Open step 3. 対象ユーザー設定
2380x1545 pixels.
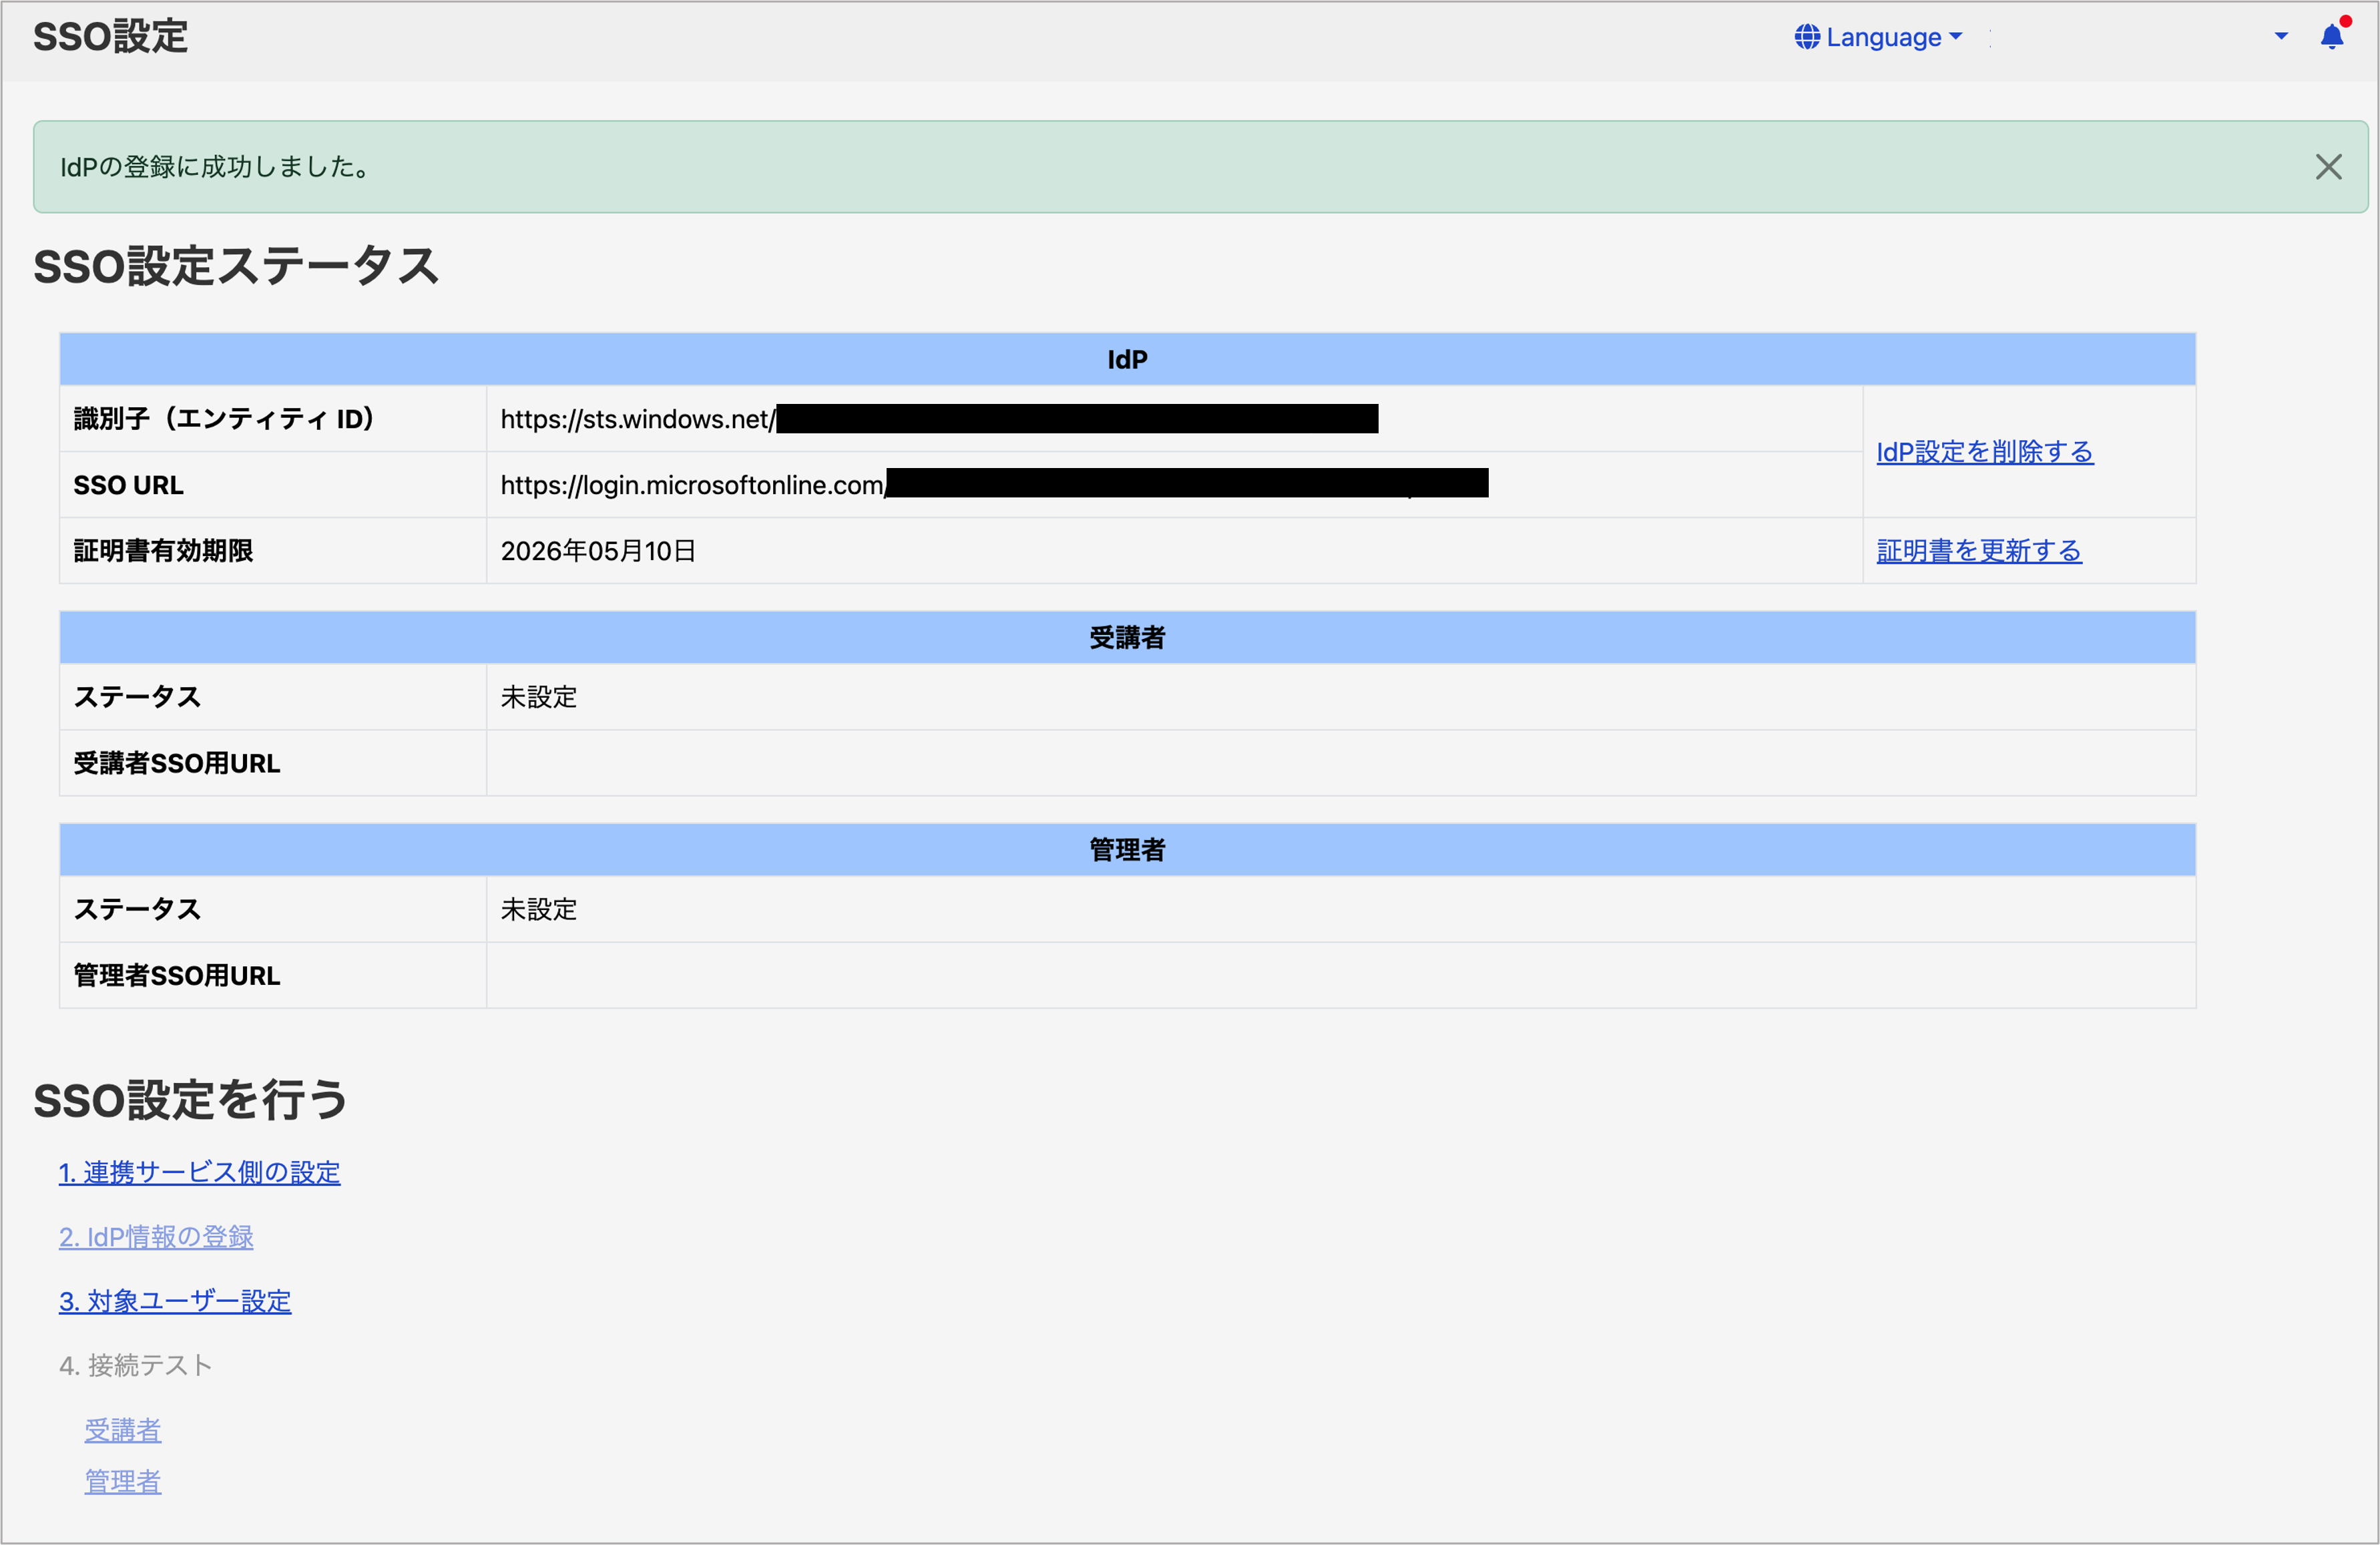(x=175, y=1301)
